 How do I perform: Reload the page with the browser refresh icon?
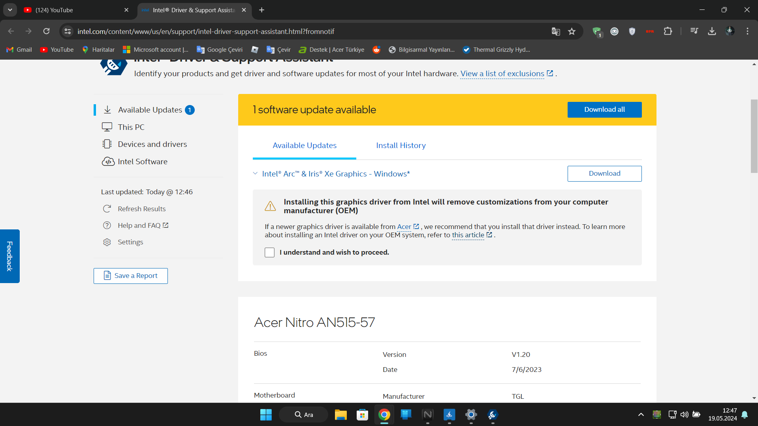point(47,31)
